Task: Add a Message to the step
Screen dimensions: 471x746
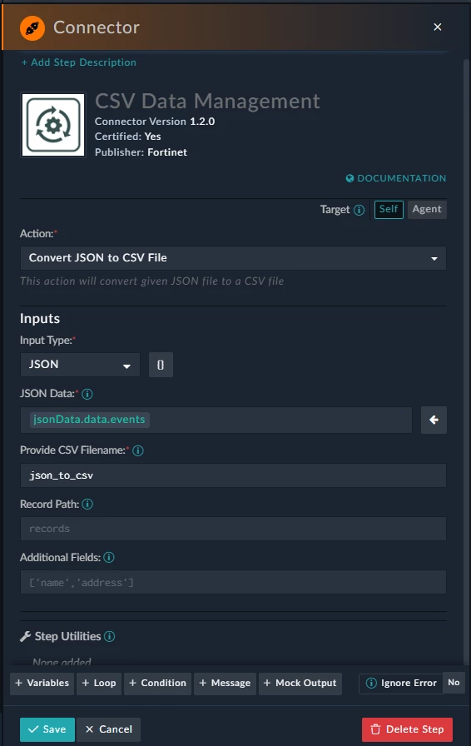Action: click(x=225, y=684)
